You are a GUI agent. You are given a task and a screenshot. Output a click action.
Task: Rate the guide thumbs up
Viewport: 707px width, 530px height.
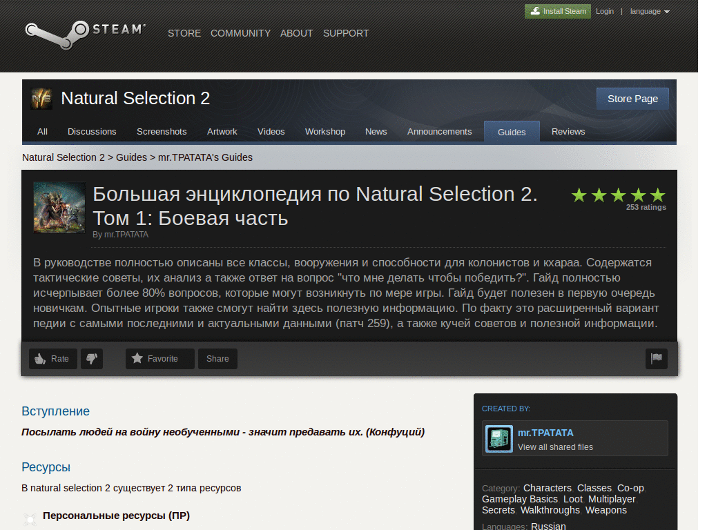pyautogui.click(x=53, y=359)
